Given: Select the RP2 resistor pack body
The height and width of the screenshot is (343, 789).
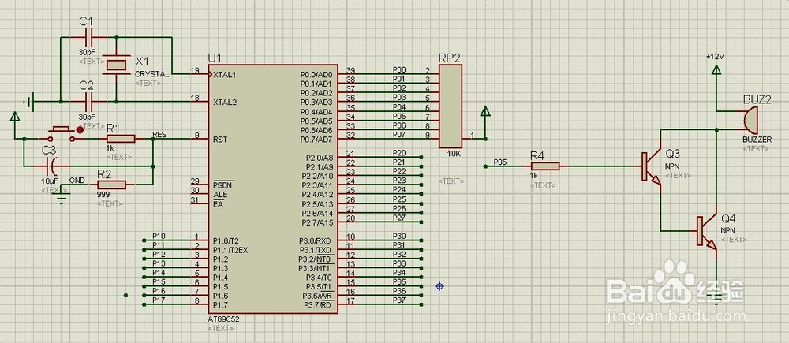Looking at the screenshot, I should coord(451,106).
